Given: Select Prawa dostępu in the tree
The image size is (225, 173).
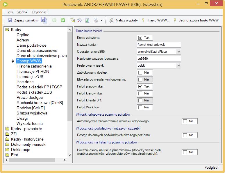Looking at the screenshot, I should (x=30, y=97).
